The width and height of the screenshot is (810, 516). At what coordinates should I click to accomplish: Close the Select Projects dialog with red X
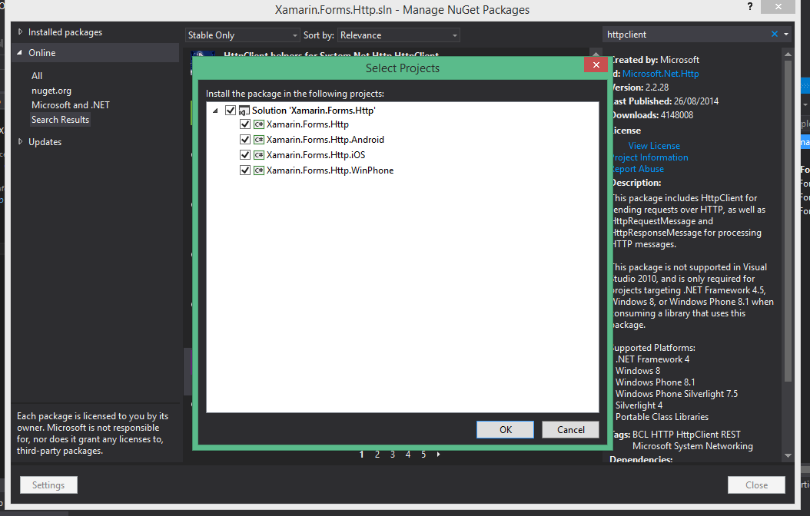pos(596,64)
